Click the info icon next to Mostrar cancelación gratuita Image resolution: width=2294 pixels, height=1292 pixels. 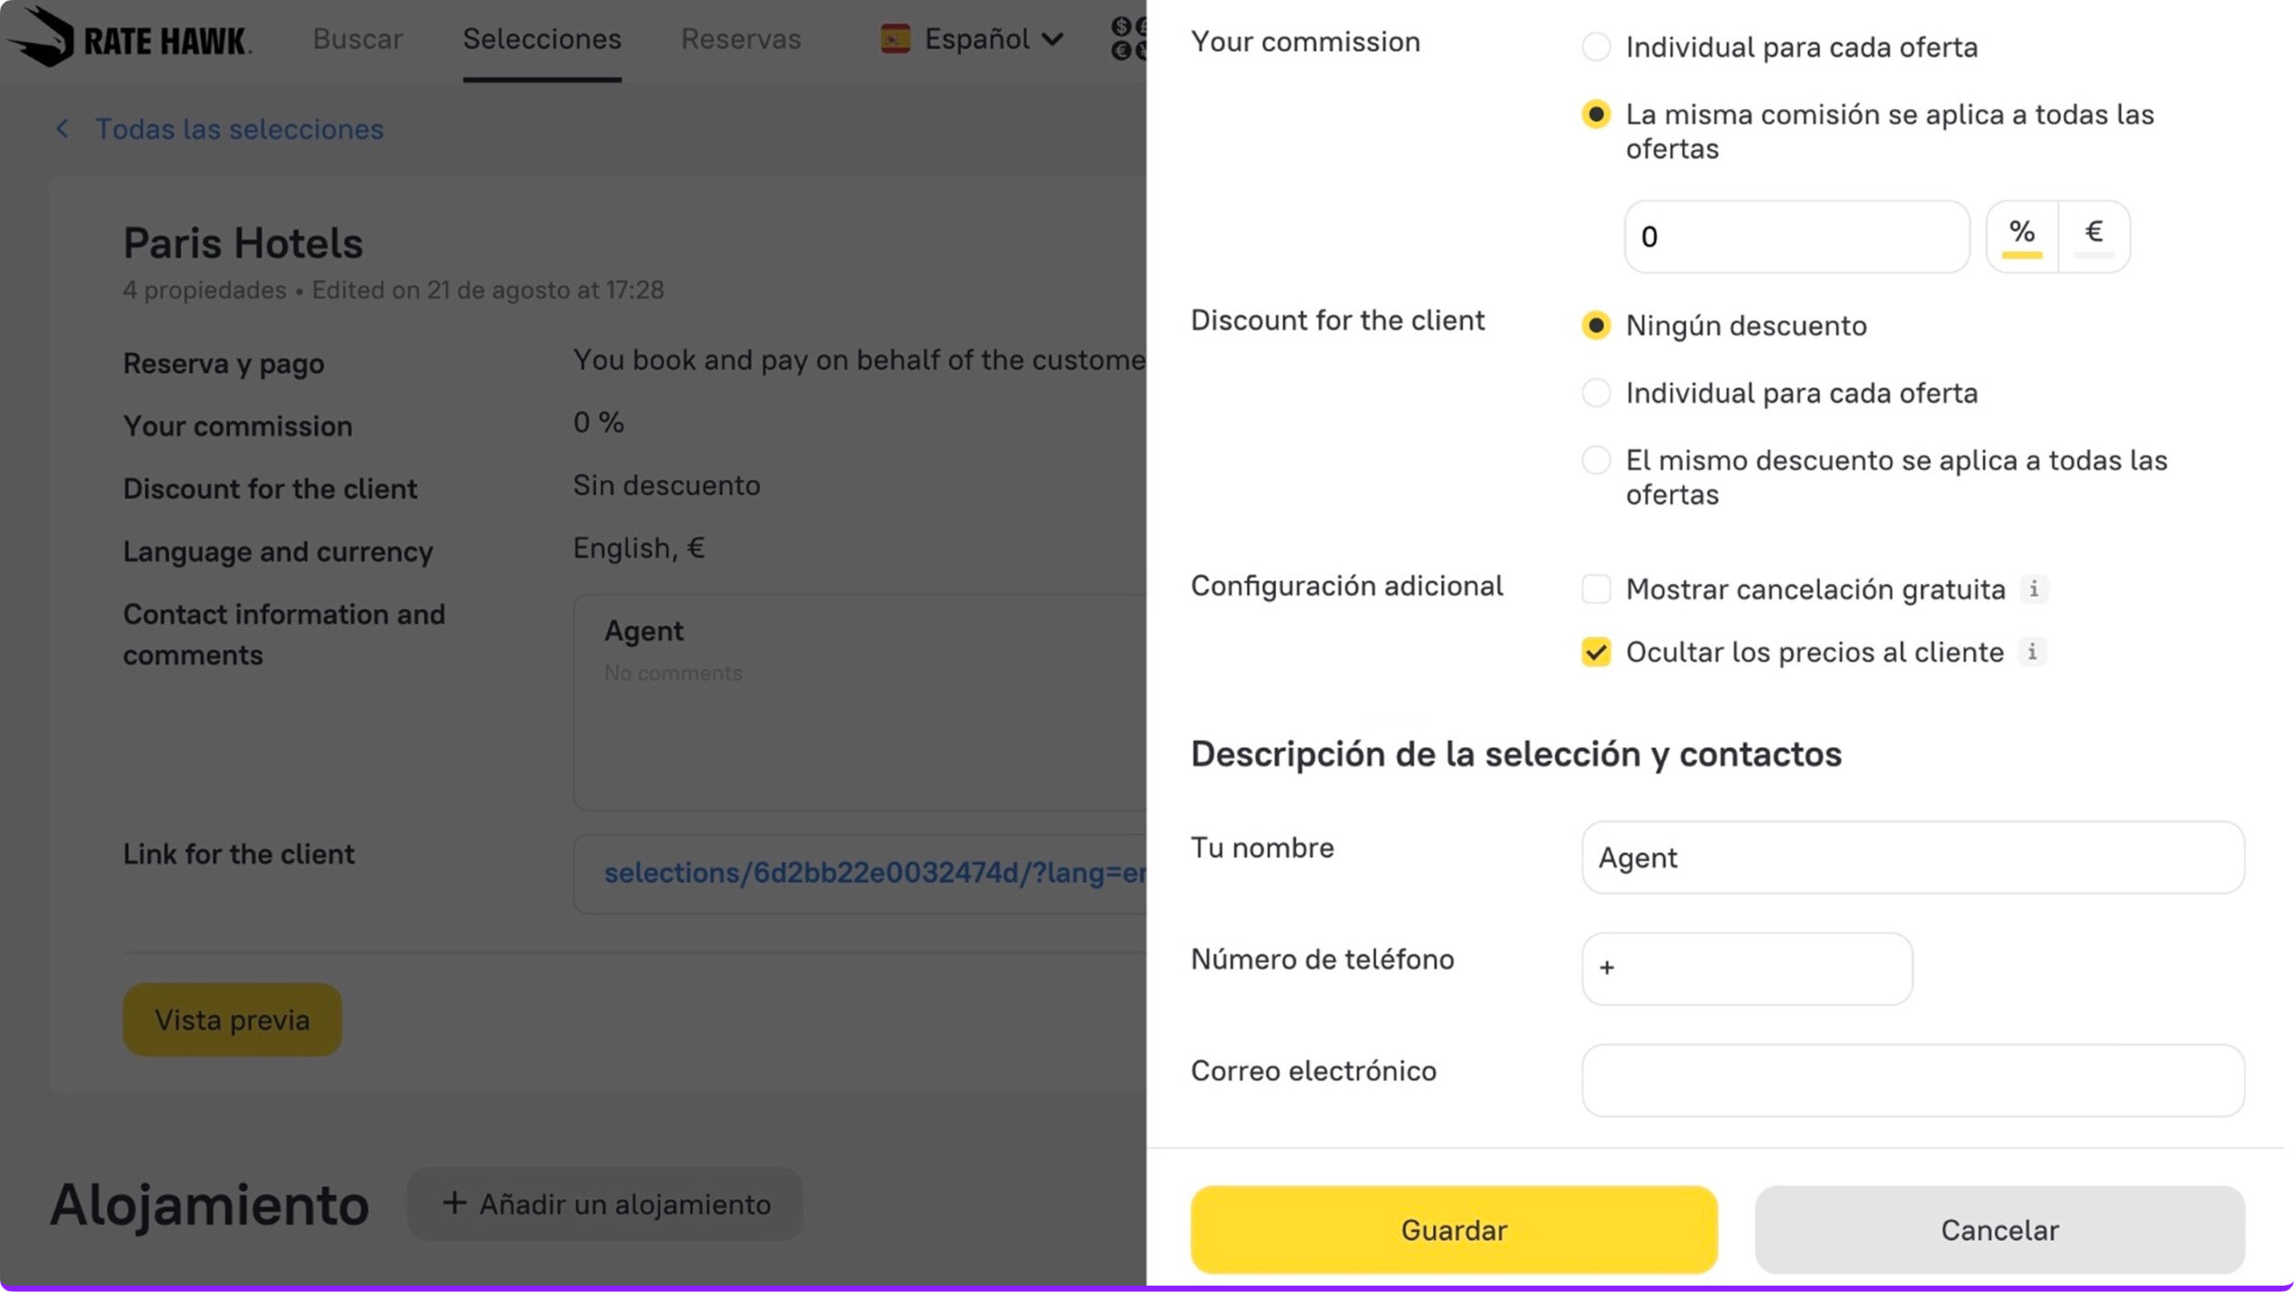pos(2033,590)
